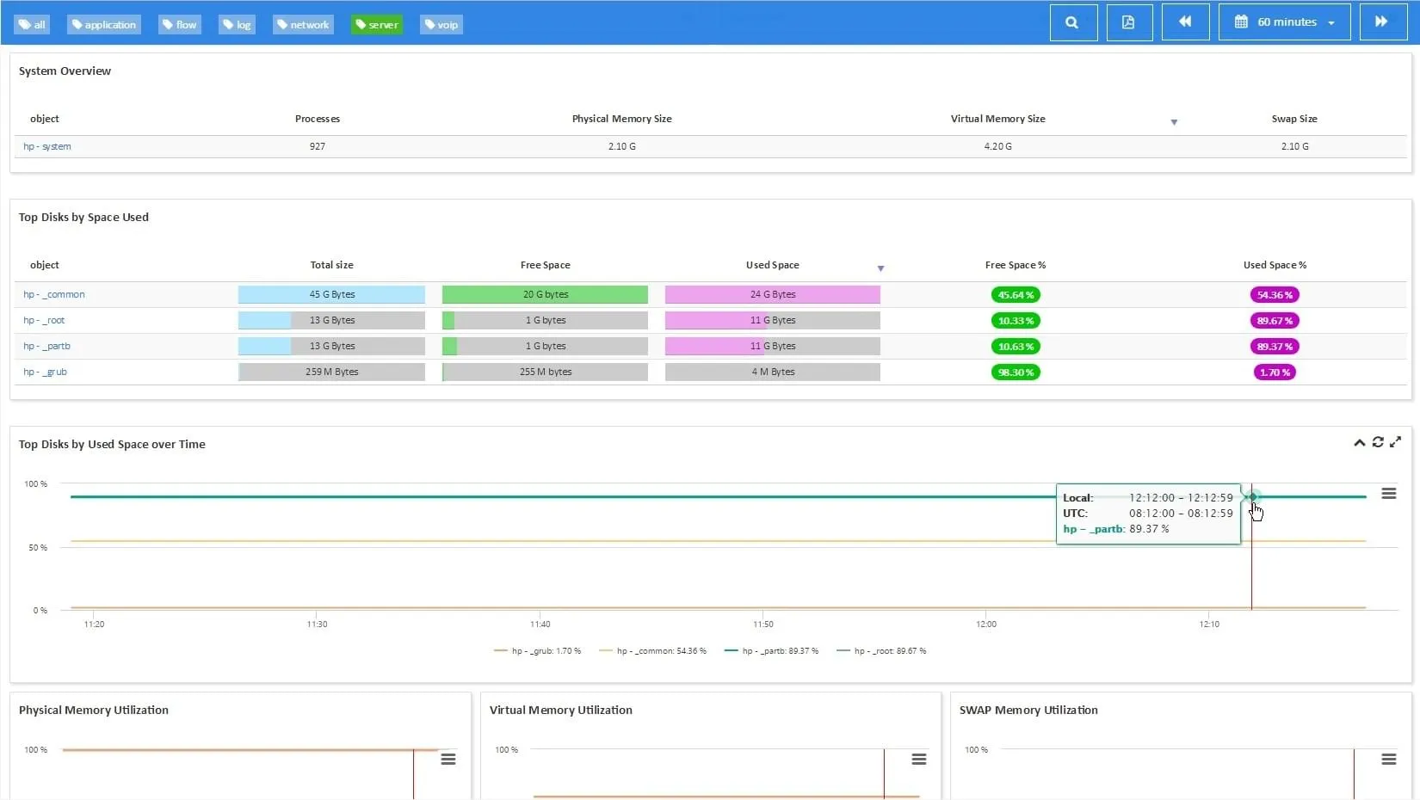Screen dimensions: 1420x800
Task: Skip forward in time with forward arrows
Action: click(x=1382, y=22)
